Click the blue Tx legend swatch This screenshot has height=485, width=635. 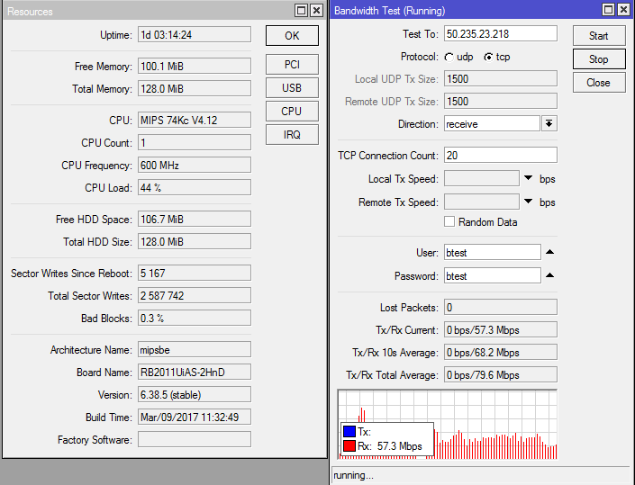coord(349,432)
